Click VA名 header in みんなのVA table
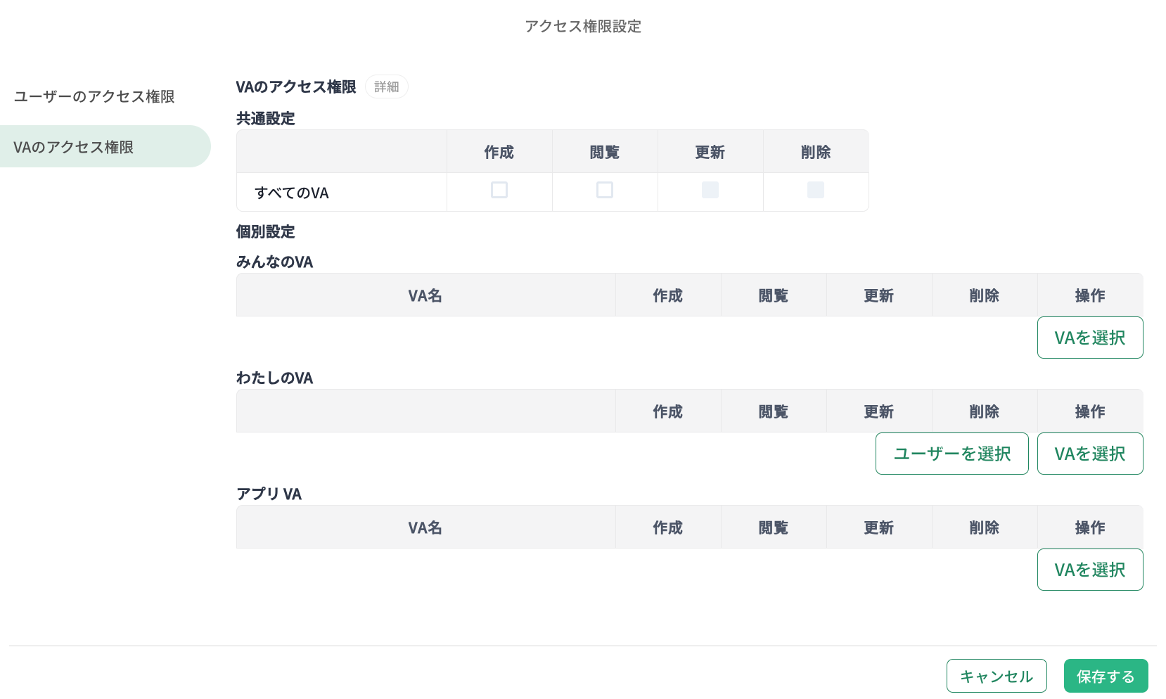This screenshot has width=1166, height=699. pyautogui.click(x=425, y=295)
